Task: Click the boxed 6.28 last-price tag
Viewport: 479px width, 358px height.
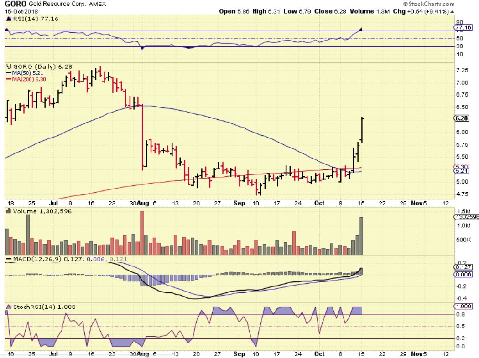Action: 462,118
